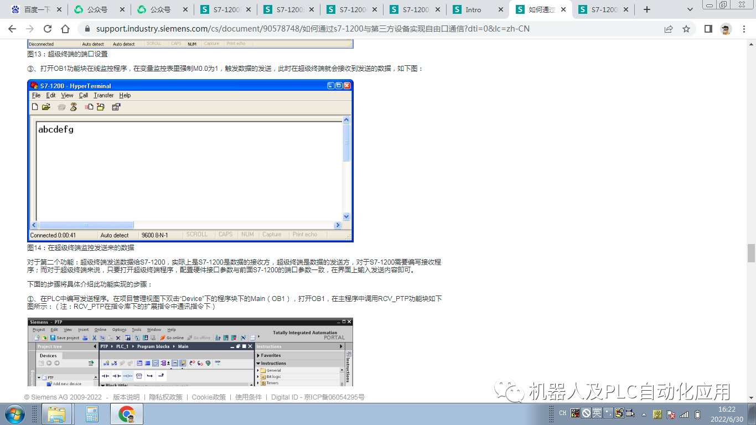This screenshot has width=756, height=425.
Task: Click the HyperTerminal screenshot File menu
Action: (36, 95)
